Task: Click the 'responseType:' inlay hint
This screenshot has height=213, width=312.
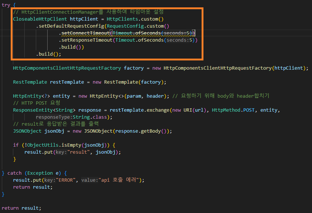Action: [54, 117]
